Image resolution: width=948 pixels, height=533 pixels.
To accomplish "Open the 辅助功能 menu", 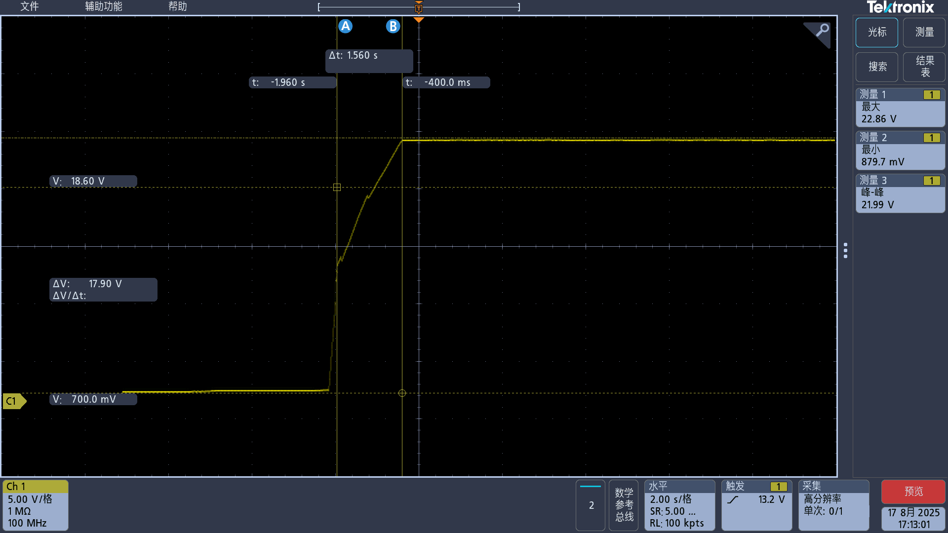I will click(x=103, y=6).
